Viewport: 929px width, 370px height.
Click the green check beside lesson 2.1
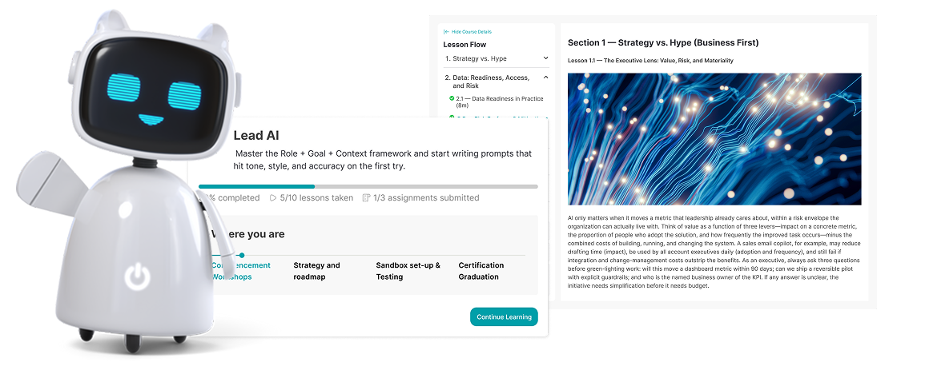tap(452, 98)
